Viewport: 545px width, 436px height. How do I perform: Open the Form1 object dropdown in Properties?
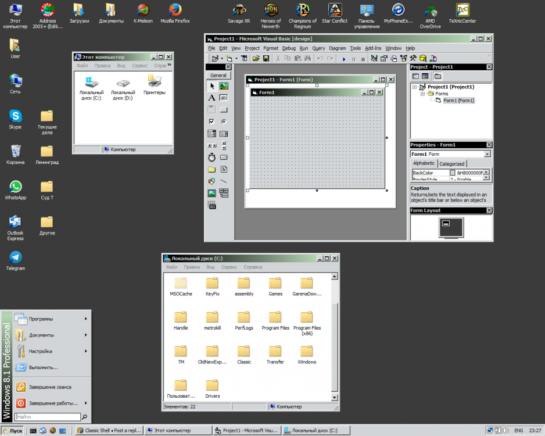(x=487, y=154)
